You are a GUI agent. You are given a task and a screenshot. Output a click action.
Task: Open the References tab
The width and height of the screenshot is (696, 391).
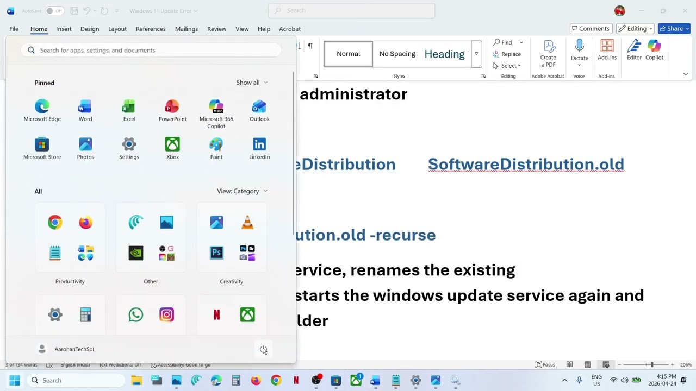[151, 29]
